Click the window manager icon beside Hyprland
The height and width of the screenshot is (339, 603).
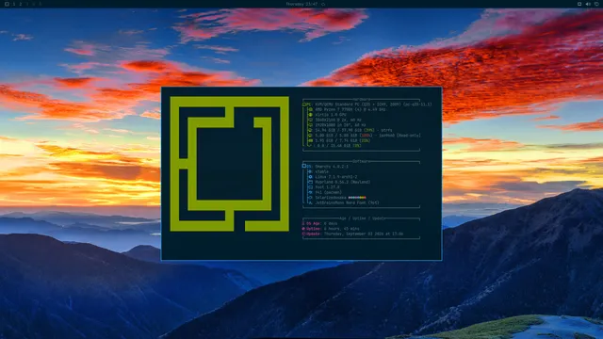pyautogui.click(x=311, y=182)
